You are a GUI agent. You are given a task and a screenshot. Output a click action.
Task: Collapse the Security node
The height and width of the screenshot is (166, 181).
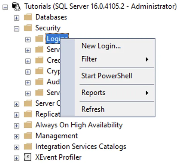(17, 28)
